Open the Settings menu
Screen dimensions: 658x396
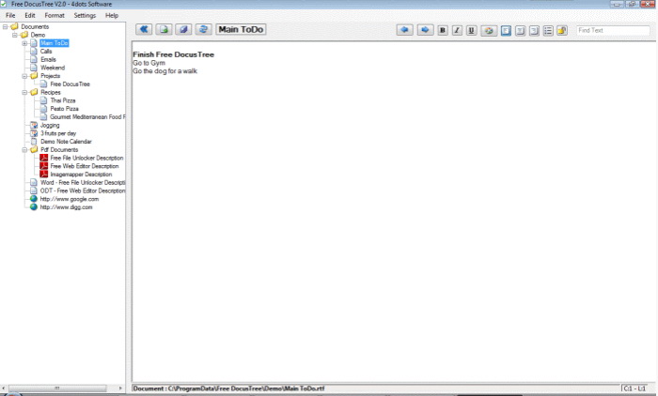click(x=85, y=15)
